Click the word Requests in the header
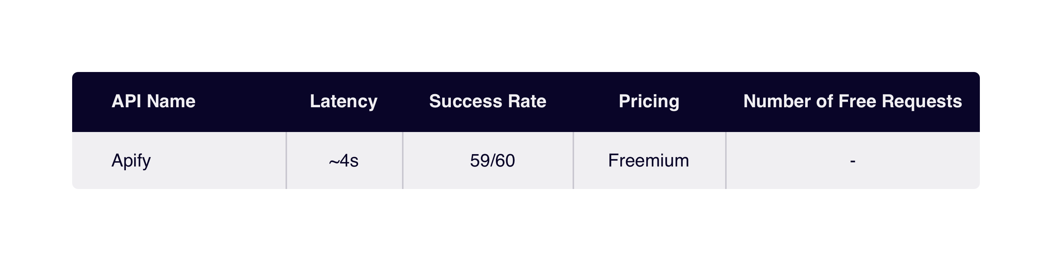Screen dimensions: 1052x261 (x=922, y=102)
